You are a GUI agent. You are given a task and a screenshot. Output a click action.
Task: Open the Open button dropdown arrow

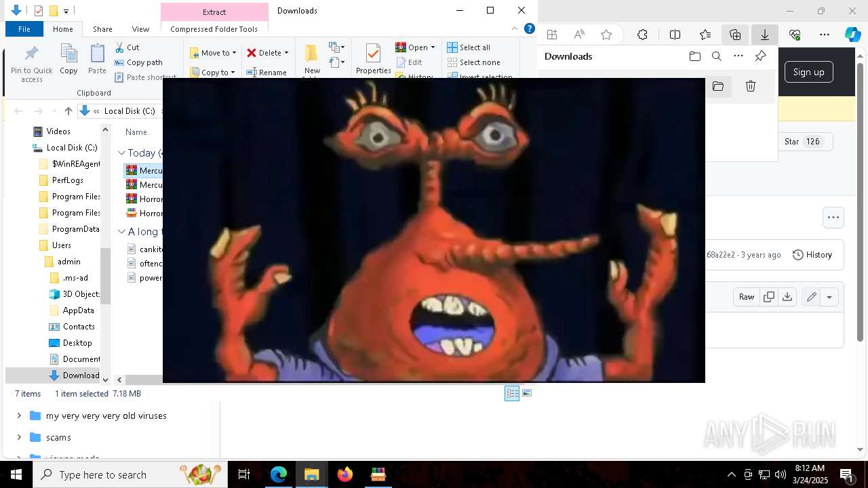pos(433,47)
